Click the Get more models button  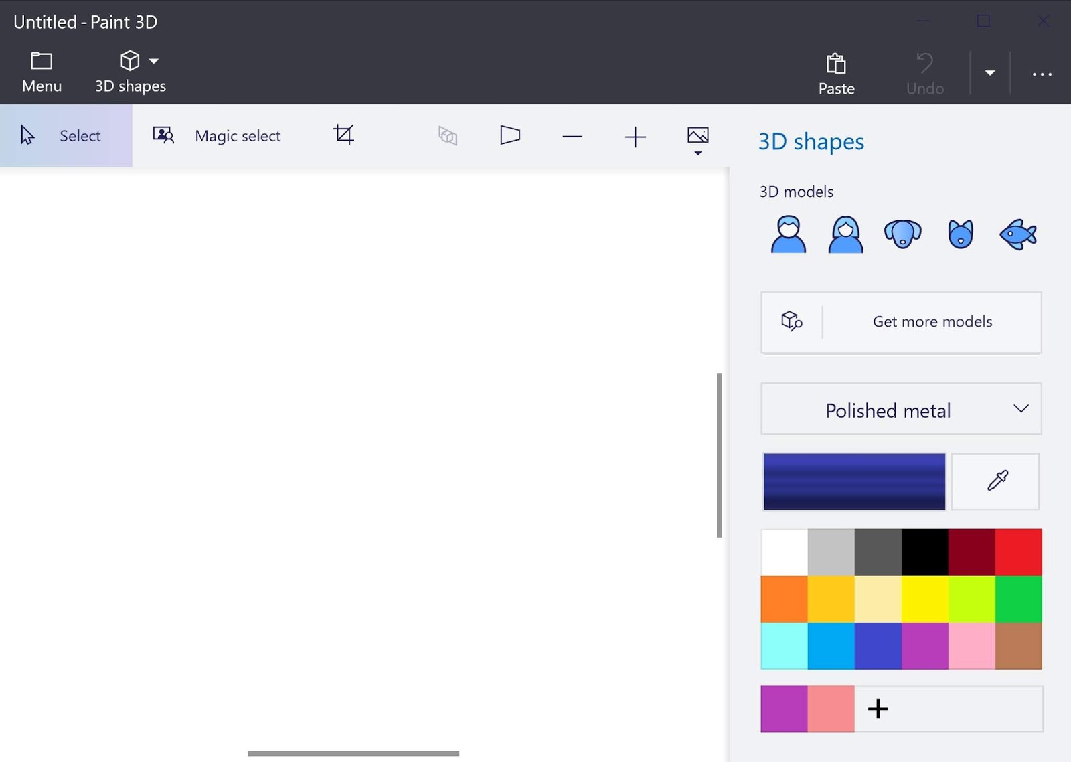[901, 322]
